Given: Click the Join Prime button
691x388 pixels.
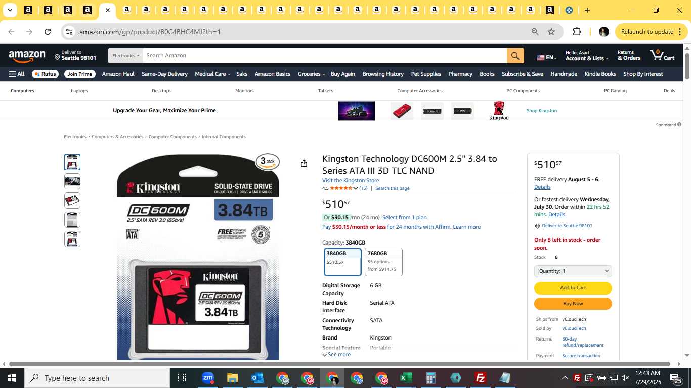Looking at the screenshot, I should tap(80, 74).
